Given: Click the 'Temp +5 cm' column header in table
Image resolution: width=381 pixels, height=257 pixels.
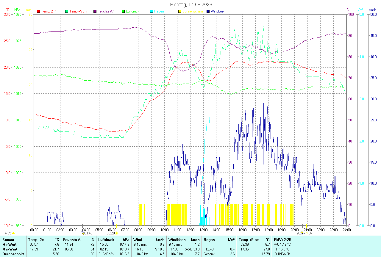Looking at the screenshot, I should (249, 239).
